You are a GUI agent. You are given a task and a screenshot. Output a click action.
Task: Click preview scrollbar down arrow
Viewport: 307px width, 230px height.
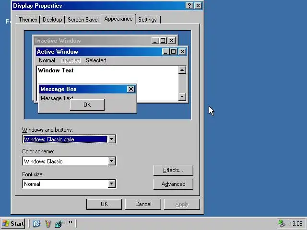tap(182, 96)
